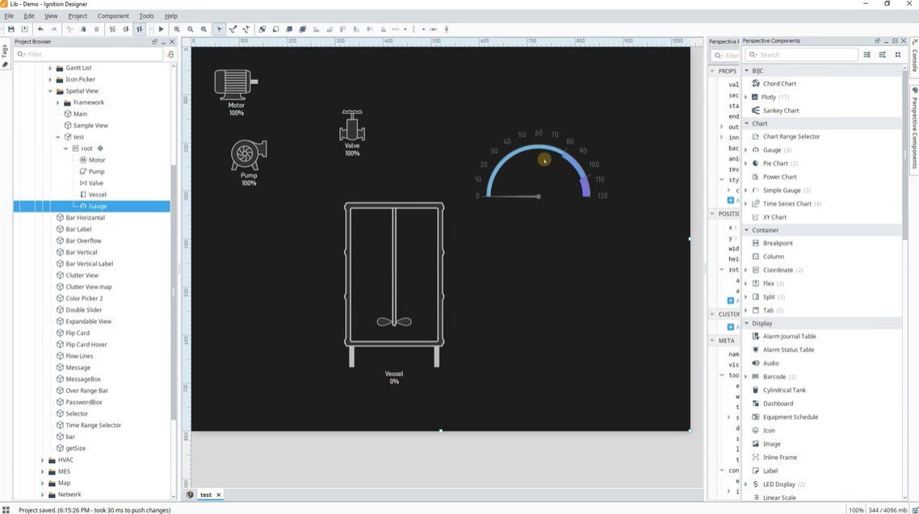The width and height of the screenshot is (919, 514).
Task: Expand the Framework folder
Action: pos(58,102)
